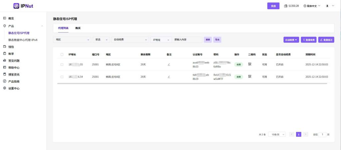Select the first proxy row checkbox
341x150 pixels.
(62, 64)
